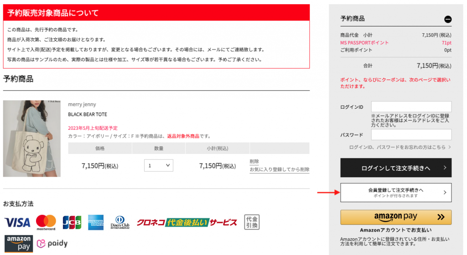Click the Paidy payment logo
Image resolution: width=467 pixels, height=255 pixels.
tap(52, 244)
